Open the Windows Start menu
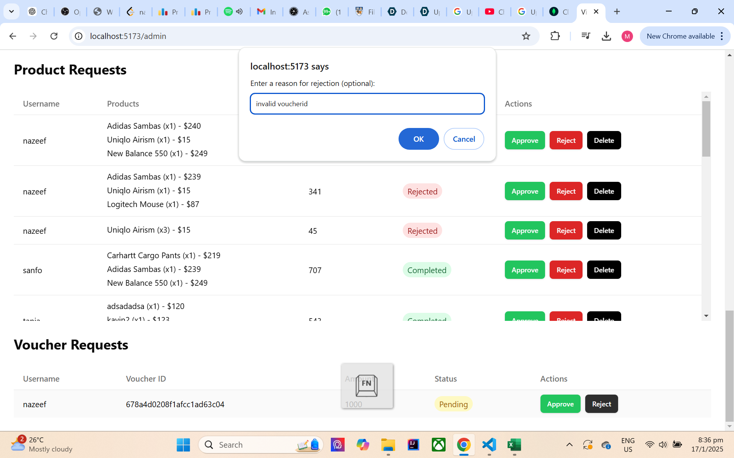The image size is (734, 458). 183,445
